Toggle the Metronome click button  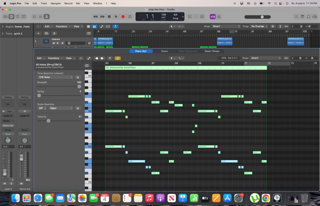coord(219,17)
